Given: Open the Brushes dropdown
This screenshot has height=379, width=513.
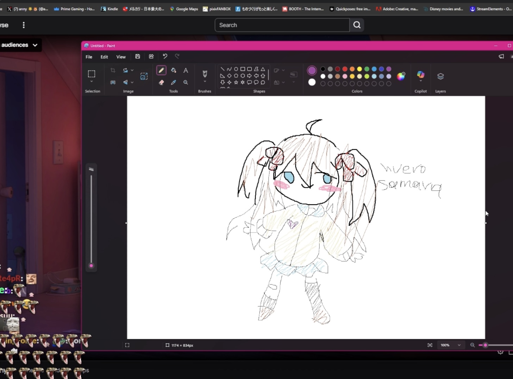Looking at the screenshot, I should [205, 82].
